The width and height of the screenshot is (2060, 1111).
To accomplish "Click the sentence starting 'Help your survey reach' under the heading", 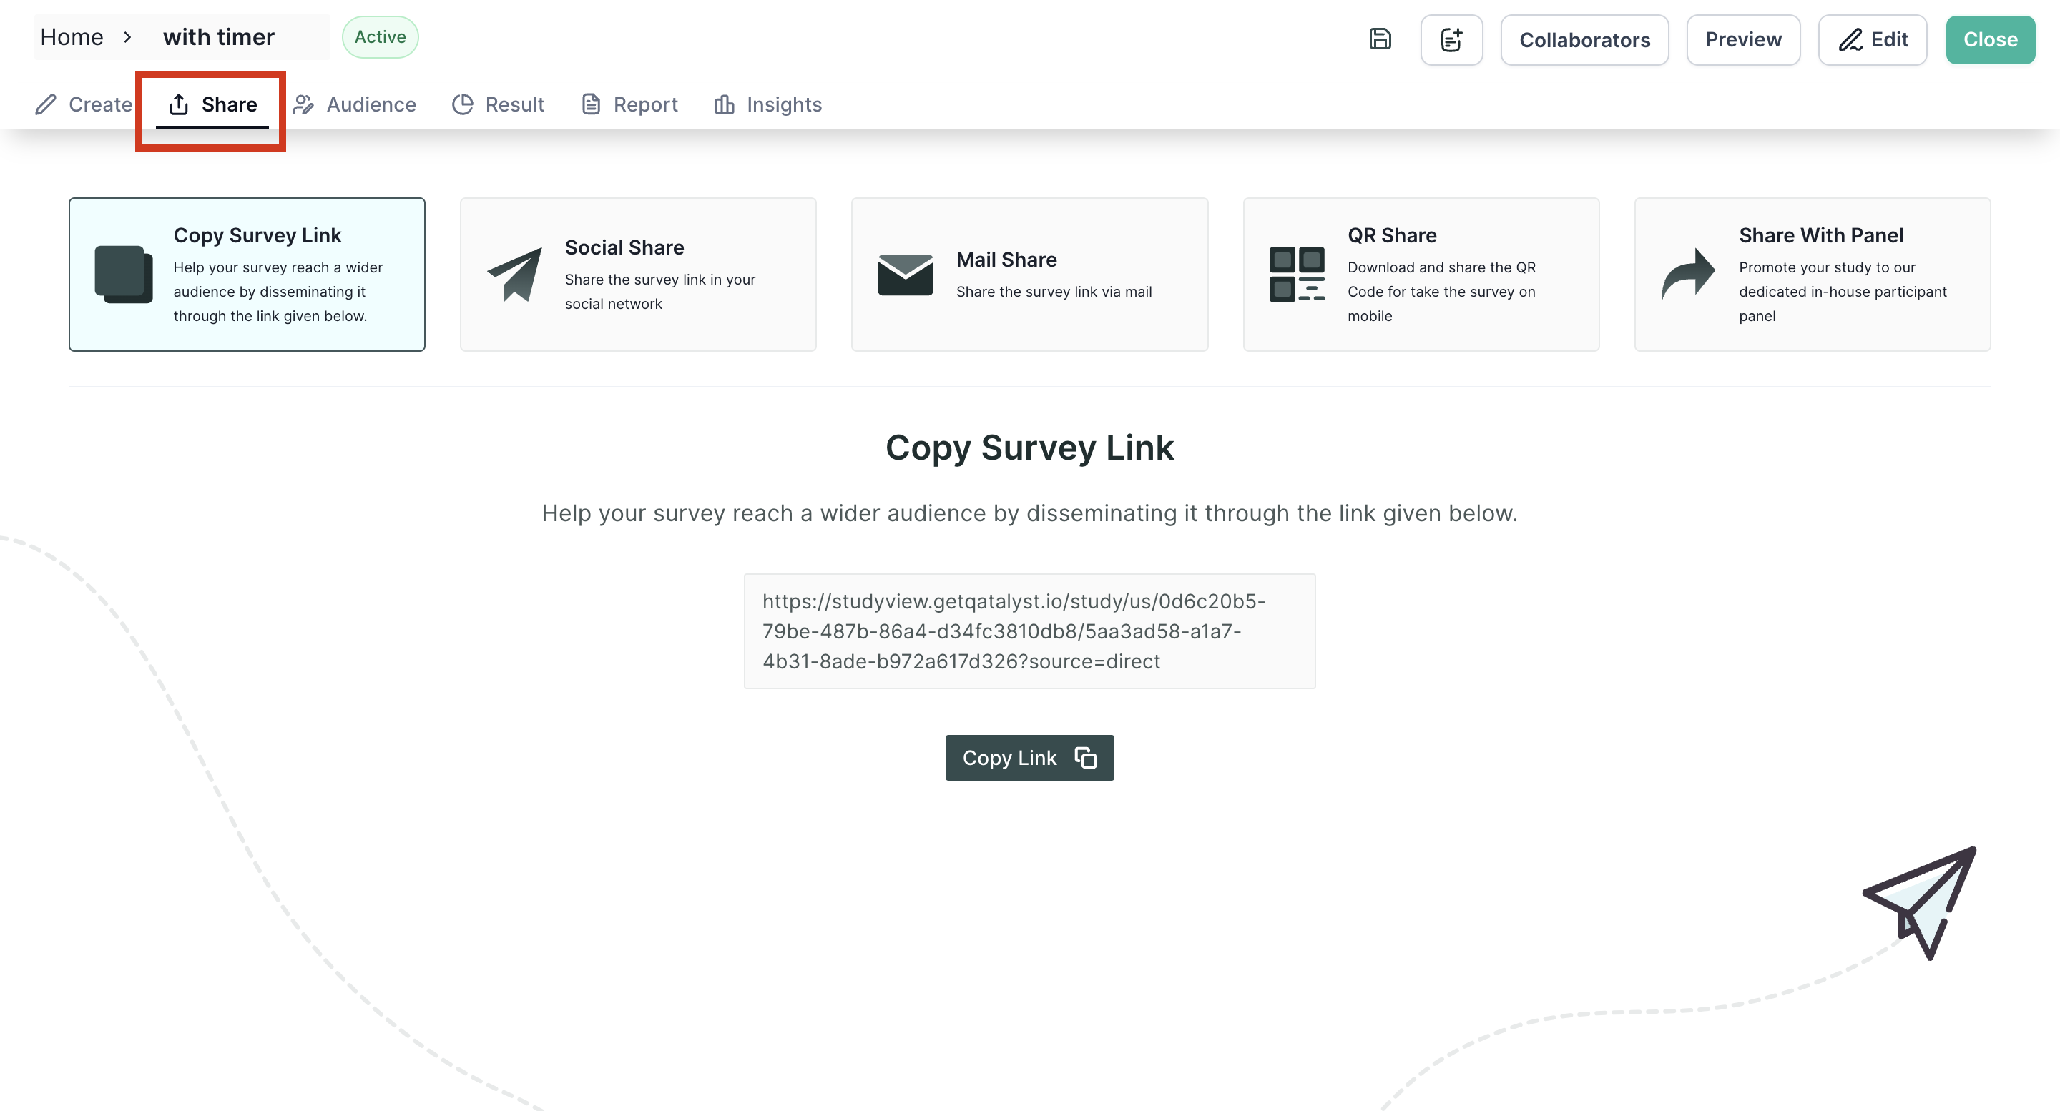I will tap(1029, 513).
